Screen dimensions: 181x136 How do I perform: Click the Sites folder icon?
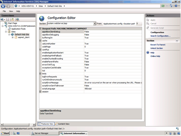tap(9, 32)
